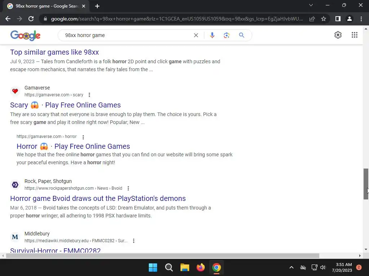Close the 98xx horror game tab
The height and width of the screenshot is (276, 369).
pyautogui.click(x=84, y=6)
